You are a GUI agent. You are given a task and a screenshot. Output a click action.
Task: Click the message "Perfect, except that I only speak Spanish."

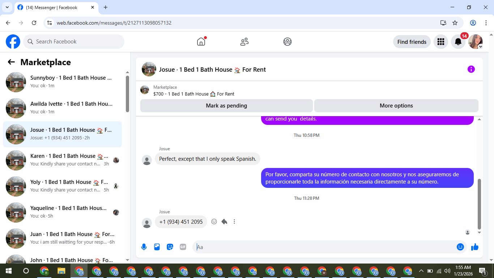click(x=208, y=159)
